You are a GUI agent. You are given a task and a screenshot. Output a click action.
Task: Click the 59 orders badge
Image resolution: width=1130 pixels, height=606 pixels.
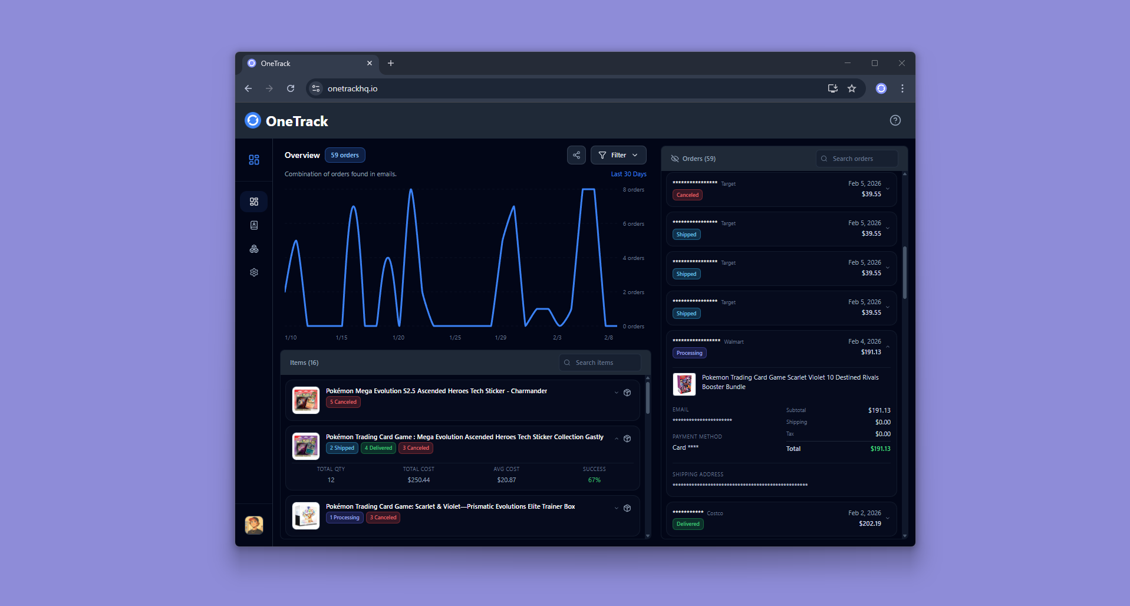[x=345, y=155]
